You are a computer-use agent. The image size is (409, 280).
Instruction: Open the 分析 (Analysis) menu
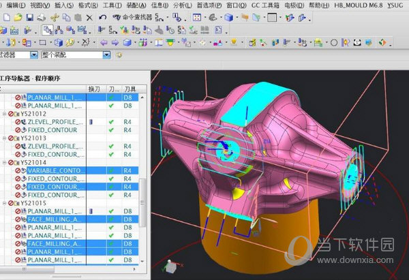pos(183,5)
